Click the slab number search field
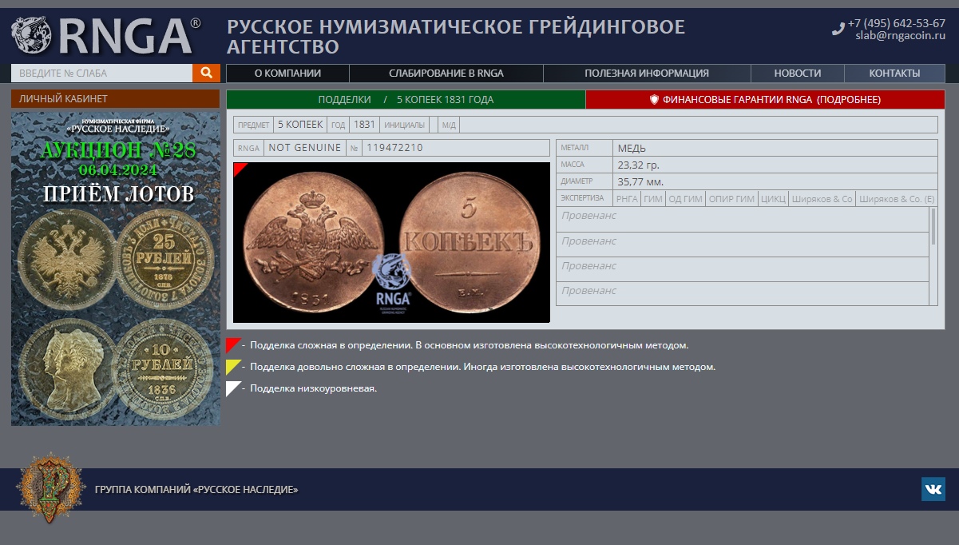Image resolution: width=959 pixels, height=545 pixels. point(101,74)
